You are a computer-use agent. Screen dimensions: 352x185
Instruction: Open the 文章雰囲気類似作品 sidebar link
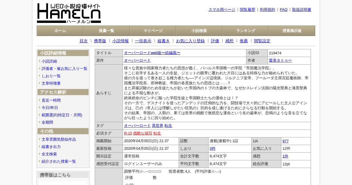[x=59, y=139]
